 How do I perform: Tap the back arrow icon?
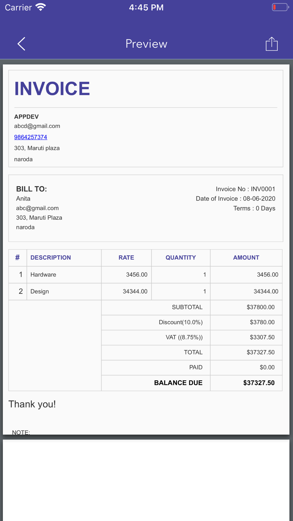coord(21,44)
